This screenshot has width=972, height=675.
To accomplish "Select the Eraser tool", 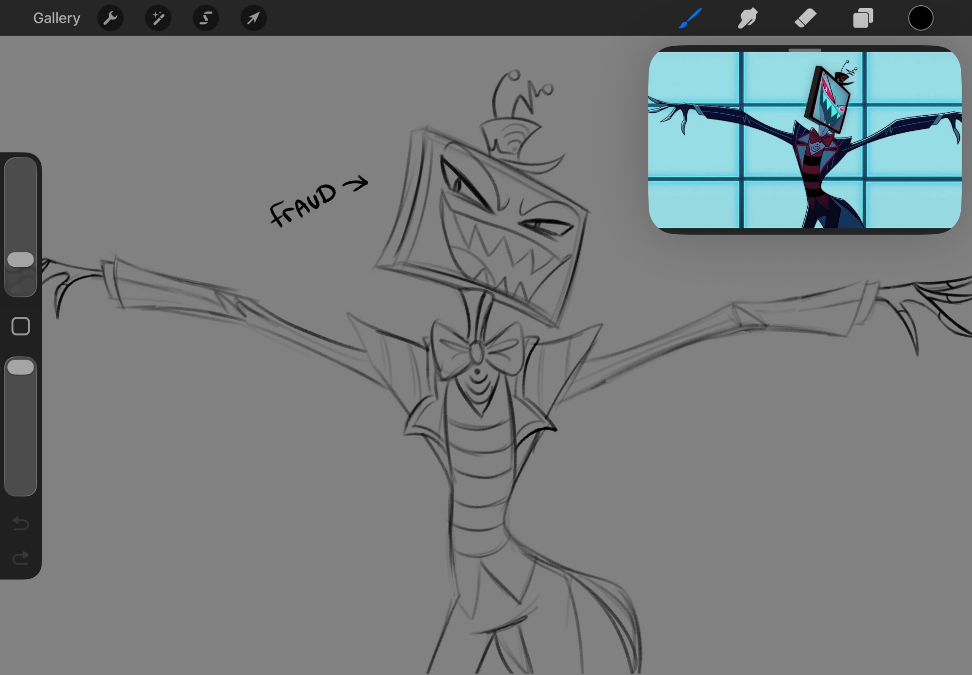I will tap(805, 18).
